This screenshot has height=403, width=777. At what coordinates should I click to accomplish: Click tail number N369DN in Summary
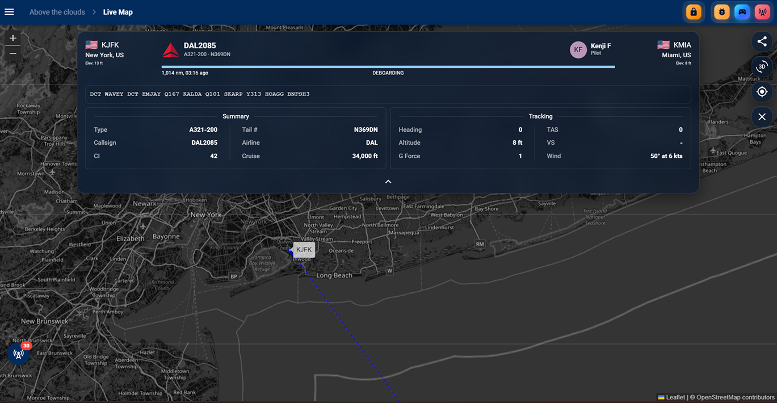click(x=366, y=130)
